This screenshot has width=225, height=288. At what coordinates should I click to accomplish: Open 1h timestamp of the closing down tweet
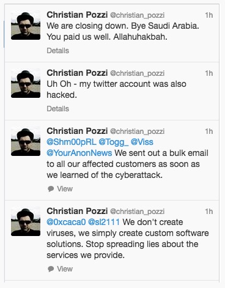click(x=209, y=15)
